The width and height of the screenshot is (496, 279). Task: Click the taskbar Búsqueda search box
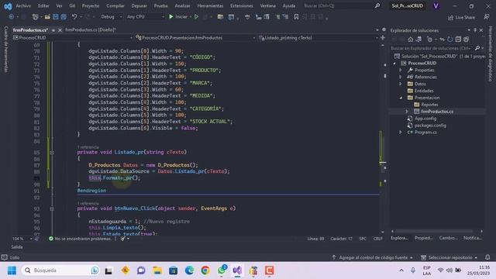(60, 270)
